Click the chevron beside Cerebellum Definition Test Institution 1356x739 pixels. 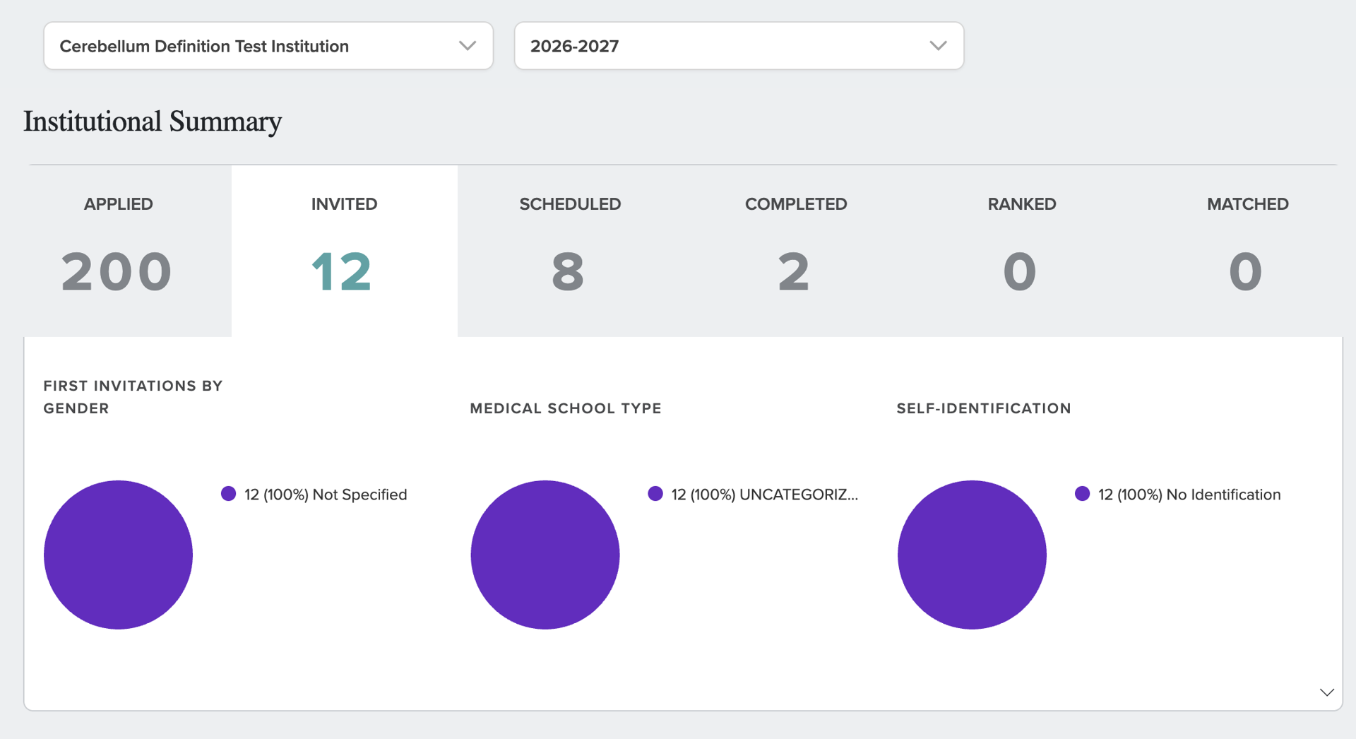coord(467,46)
